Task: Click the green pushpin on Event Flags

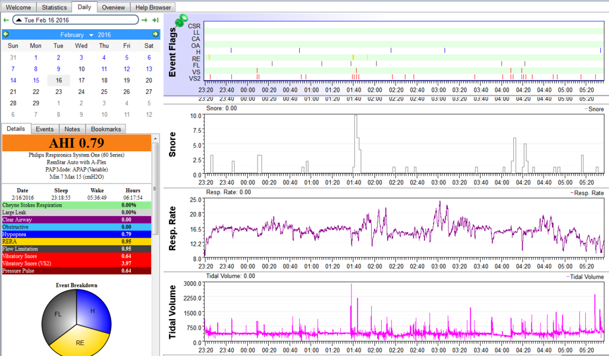Action: [x=181, y=21]
